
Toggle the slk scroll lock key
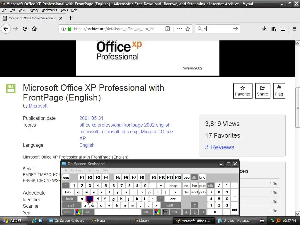(194, 178)
